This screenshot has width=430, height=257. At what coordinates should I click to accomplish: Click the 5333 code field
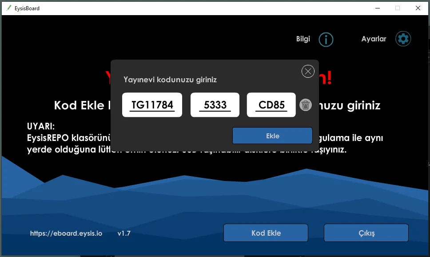coord(215,105)
